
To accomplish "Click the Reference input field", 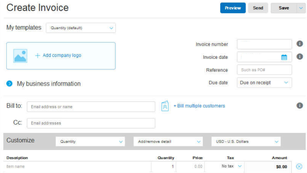I will (265, 70).
